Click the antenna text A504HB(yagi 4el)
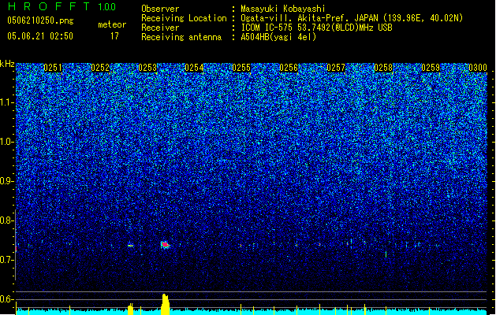Image resolution: width=496 pixels, height=315 pixels. point(278,37)
